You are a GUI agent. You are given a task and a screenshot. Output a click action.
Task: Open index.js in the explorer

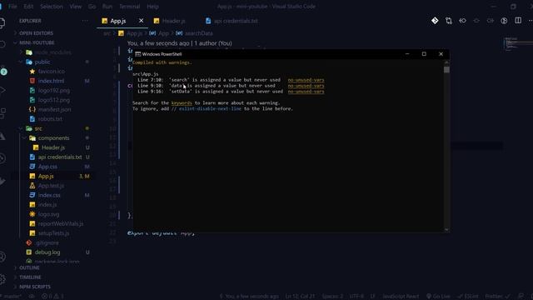tap(47, 205)
